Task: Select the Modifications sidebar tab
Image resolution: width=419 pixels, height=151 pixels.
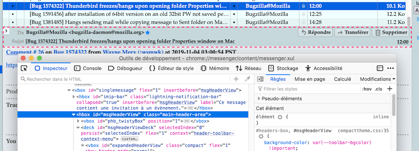Action: 375,79
